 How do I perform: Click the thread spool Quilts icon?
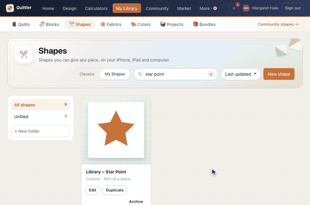click(14, 24)
